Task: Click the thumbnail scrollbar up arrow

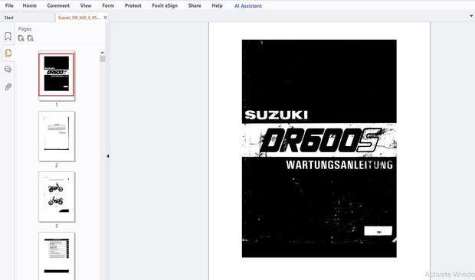Action: [102, 53]
